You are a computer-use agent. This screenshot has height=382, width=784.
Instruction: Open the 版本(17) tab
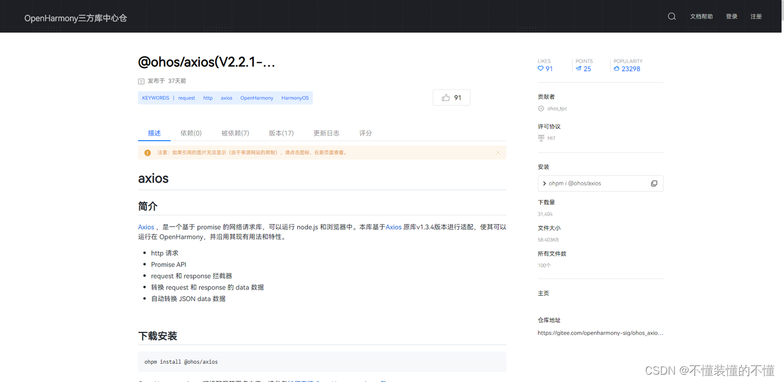pyautogui.click(x=281, y=133)
